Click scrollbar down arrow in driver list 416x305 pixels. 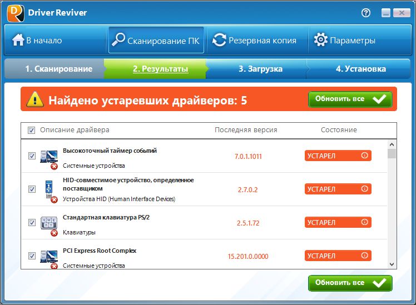[x=392, y=264]
